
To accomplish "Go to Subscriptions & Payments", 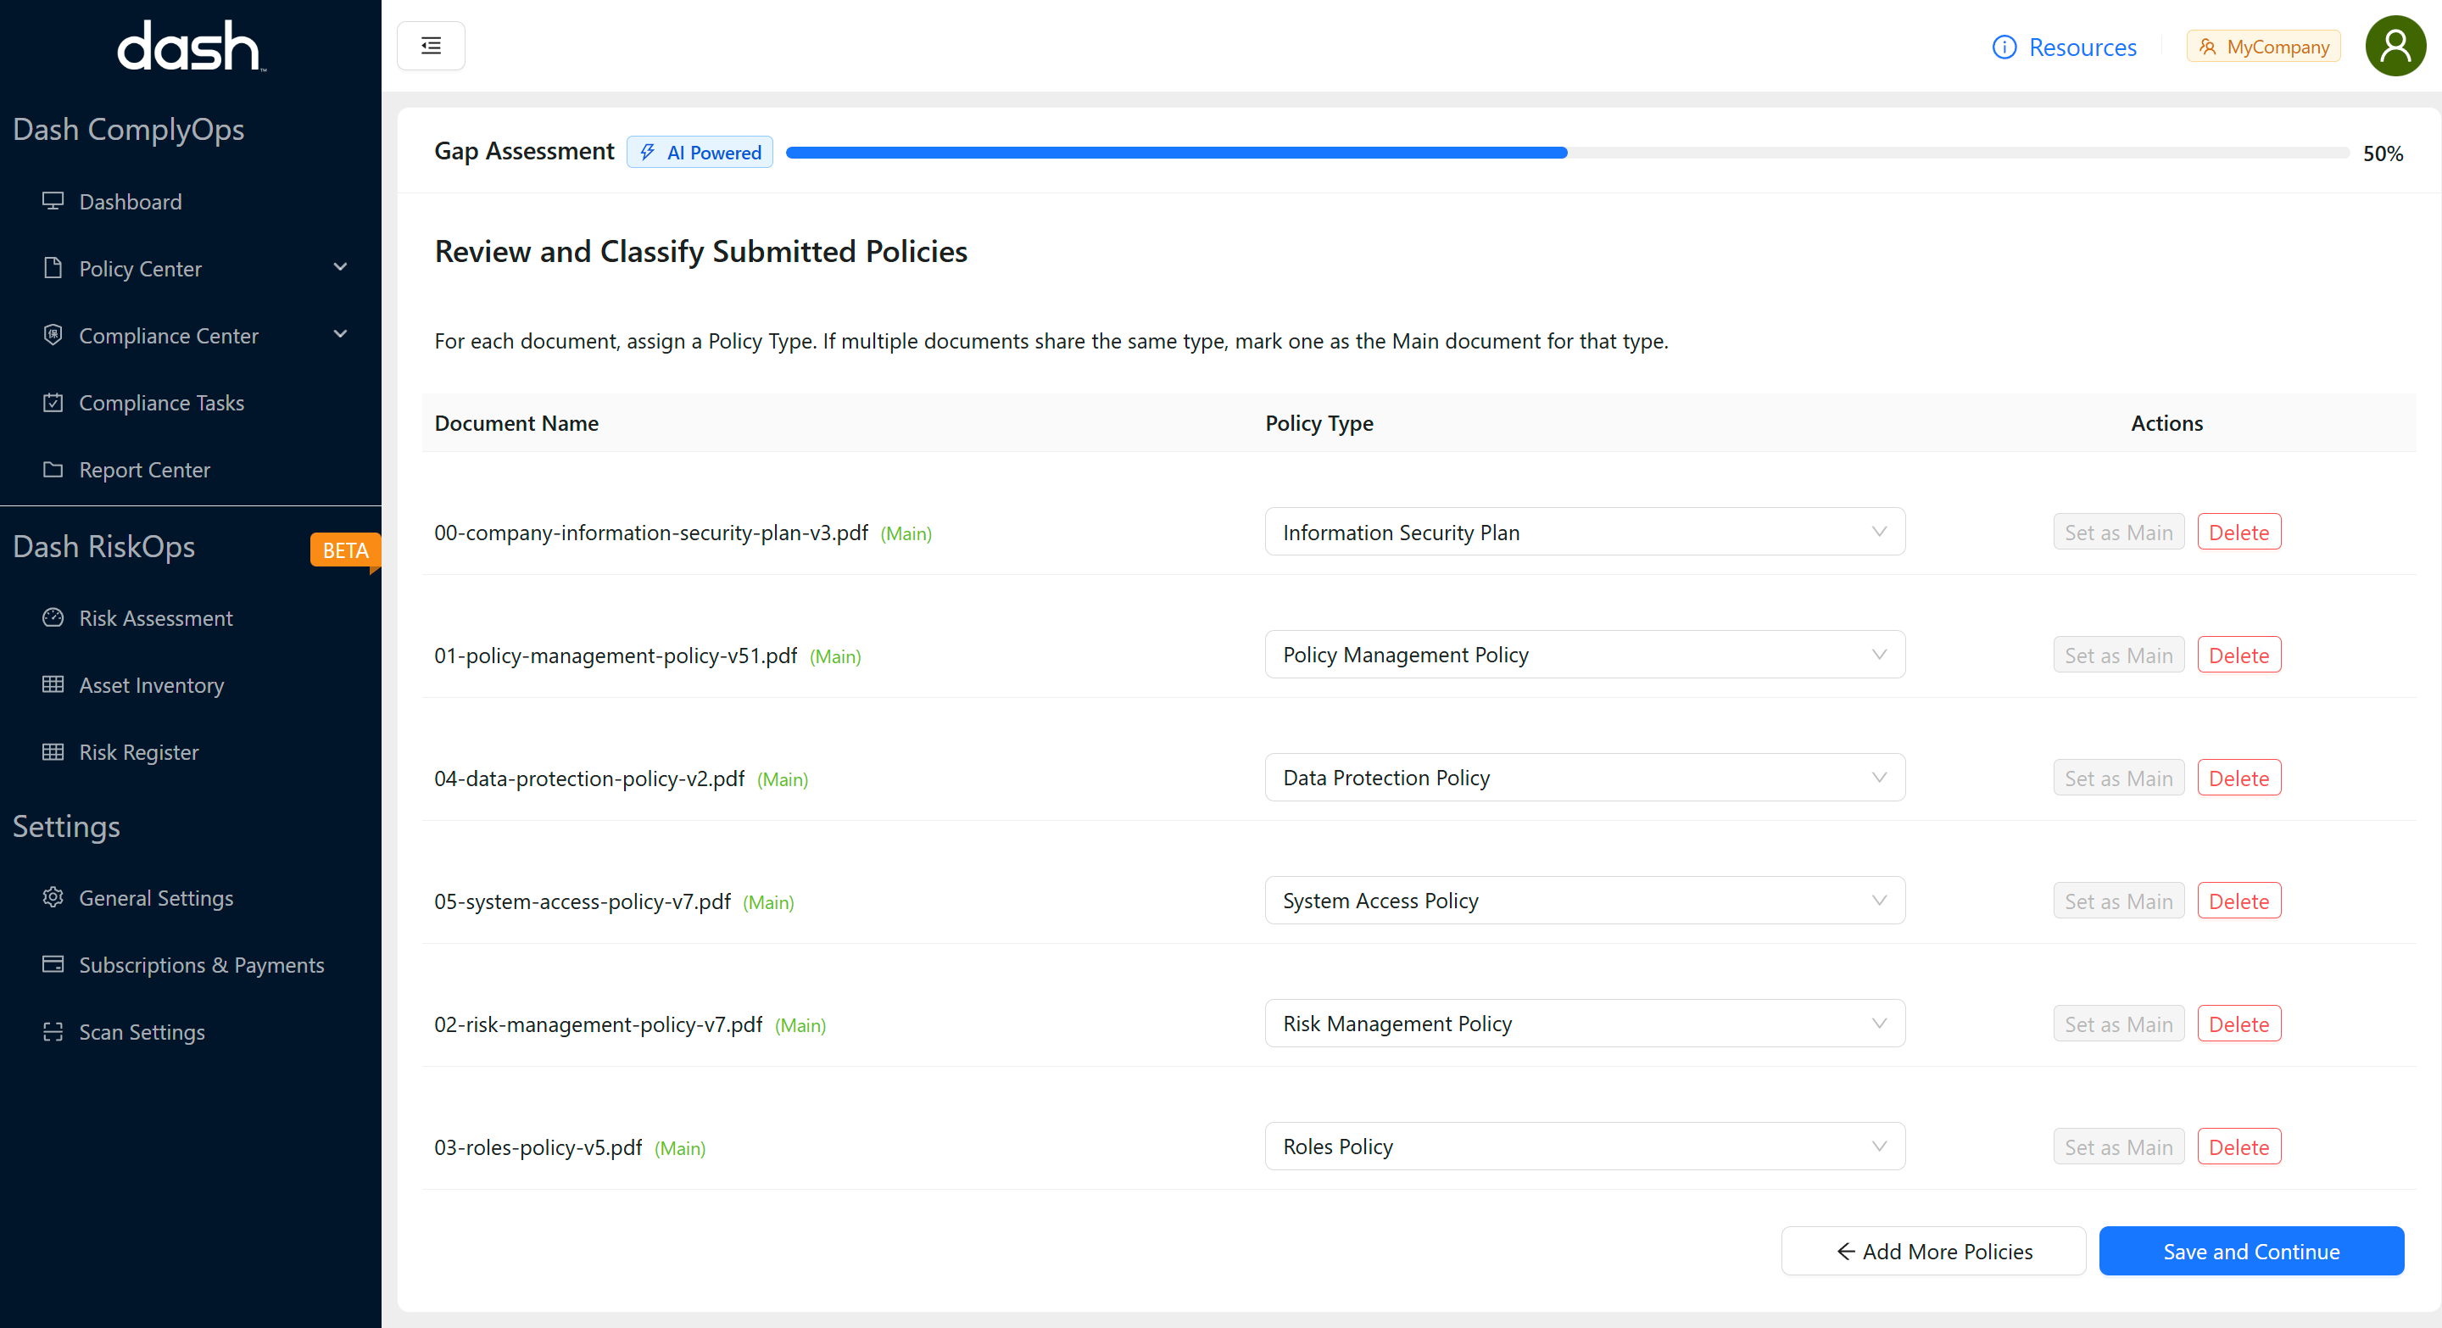I will click(201, 965).
